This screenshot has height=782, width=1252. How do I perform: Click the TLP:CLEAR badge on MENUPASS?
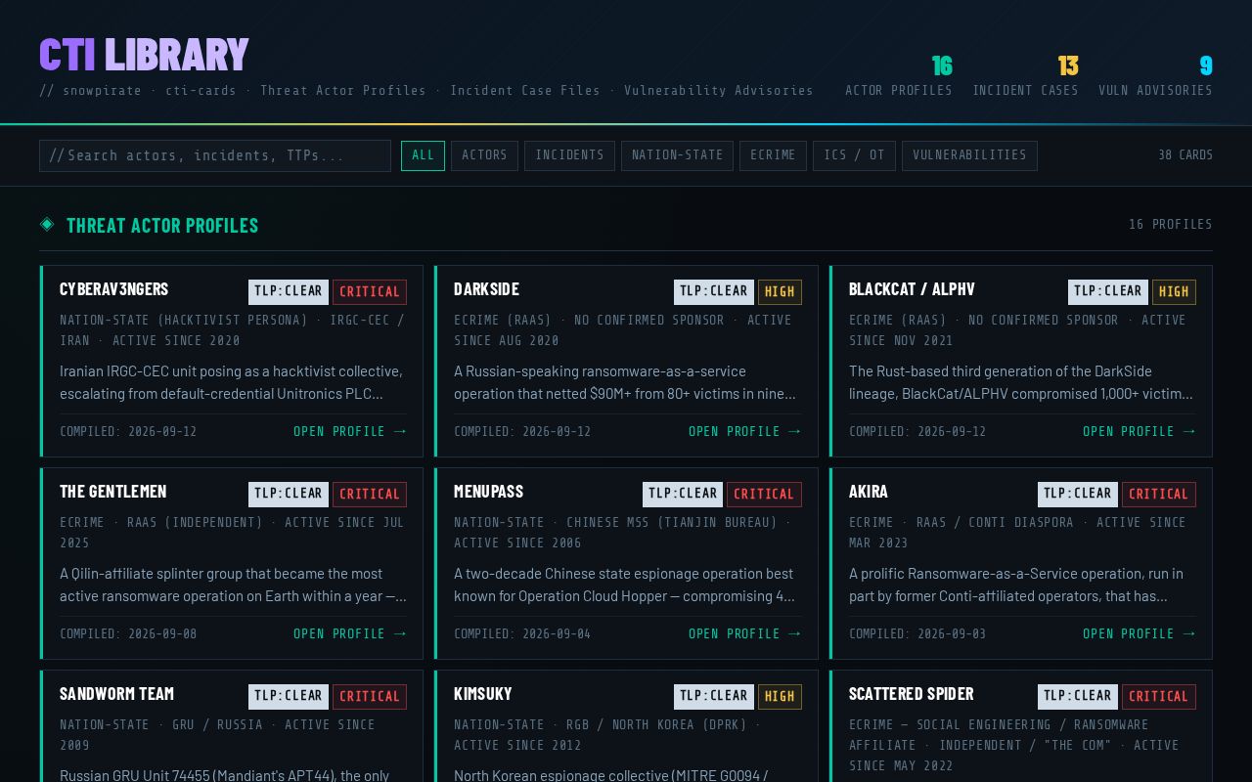[683, 494]
